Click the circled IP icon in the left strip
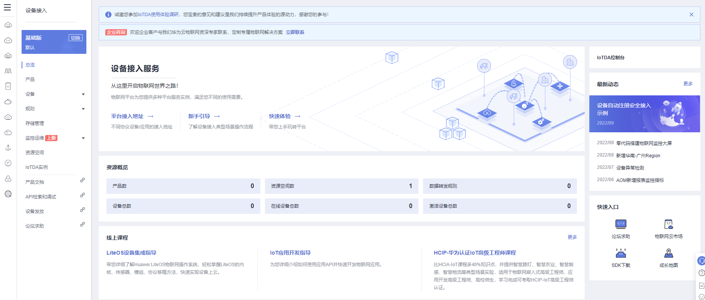The height and width of the screenshot is (300, 705). [x=8, y=163]
